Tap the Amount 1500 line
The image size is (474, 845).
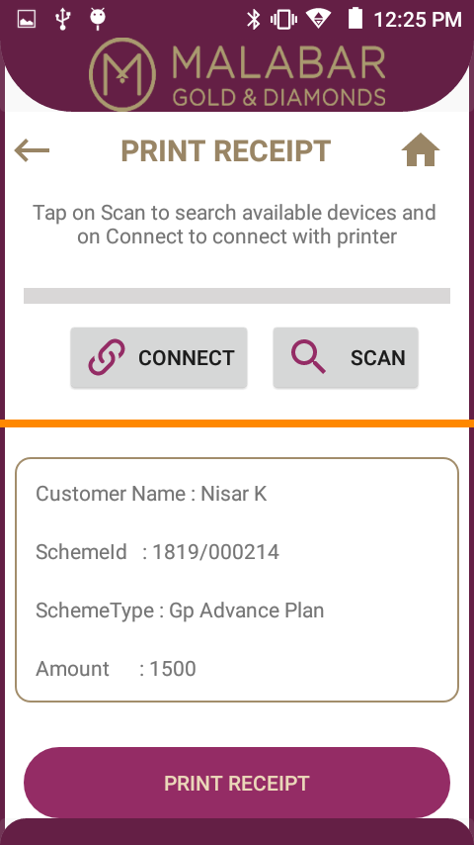116,669
